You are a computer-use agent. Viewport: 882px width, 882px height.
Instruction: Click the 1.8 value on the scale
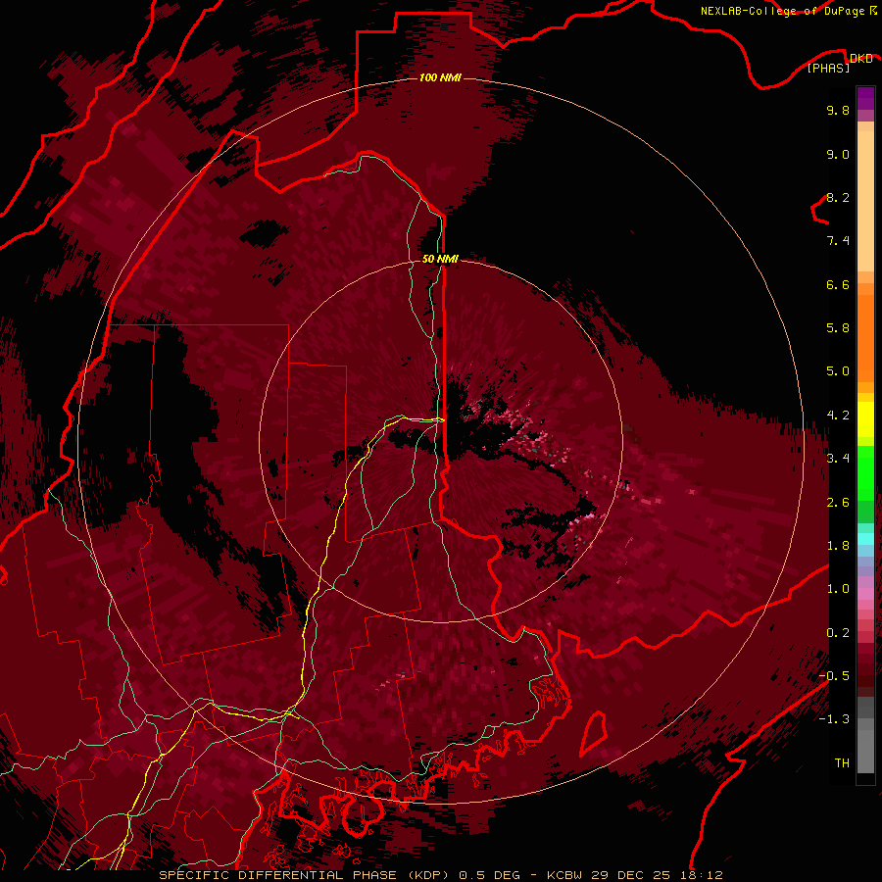click(838, 546)
